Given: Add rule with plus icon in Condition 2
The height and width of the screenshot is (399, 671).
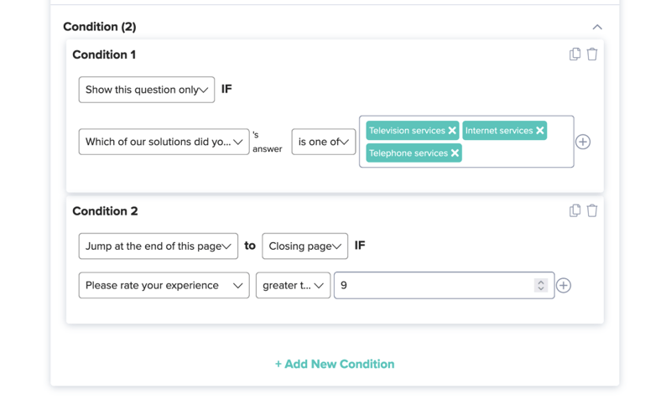Looking at the screenshot, I should point(564,285).
